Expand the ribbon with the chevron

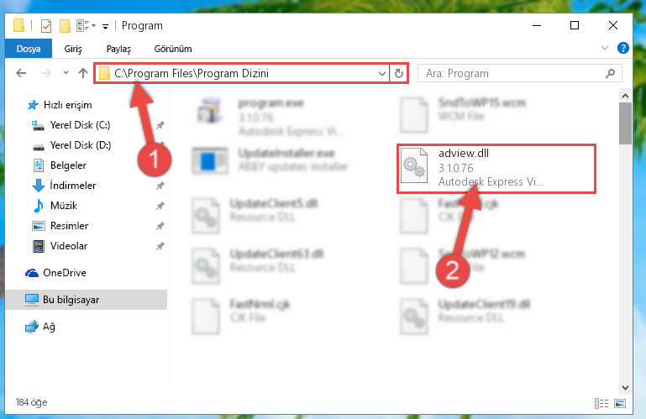[604, 48]
